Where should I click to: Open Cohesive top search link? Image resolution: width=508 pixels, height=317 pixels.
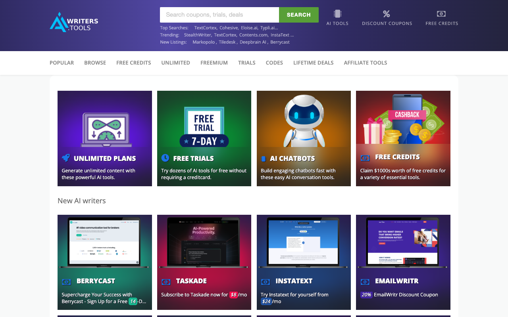pos(229,28)
